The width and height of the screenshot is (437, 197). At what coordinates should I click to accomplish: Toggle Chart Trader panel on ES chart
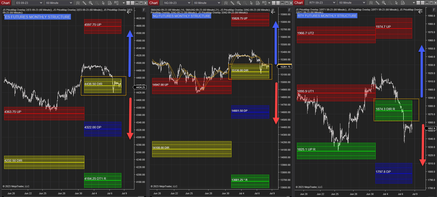click(x=116, y=3)
